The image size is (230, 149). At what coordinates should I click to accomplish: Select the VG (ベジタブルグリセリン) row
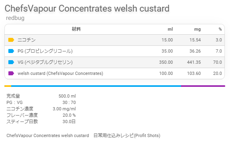(114, 62)
